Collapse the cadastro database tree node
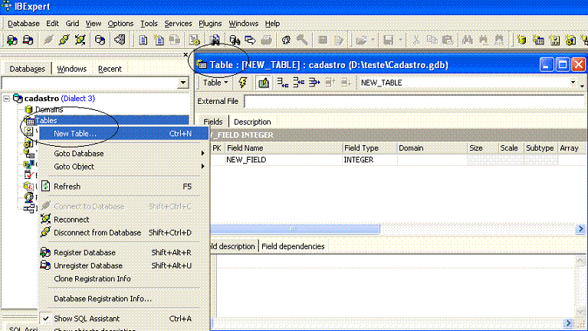This screenshot has height=331, width=588. tap(6, 99)
